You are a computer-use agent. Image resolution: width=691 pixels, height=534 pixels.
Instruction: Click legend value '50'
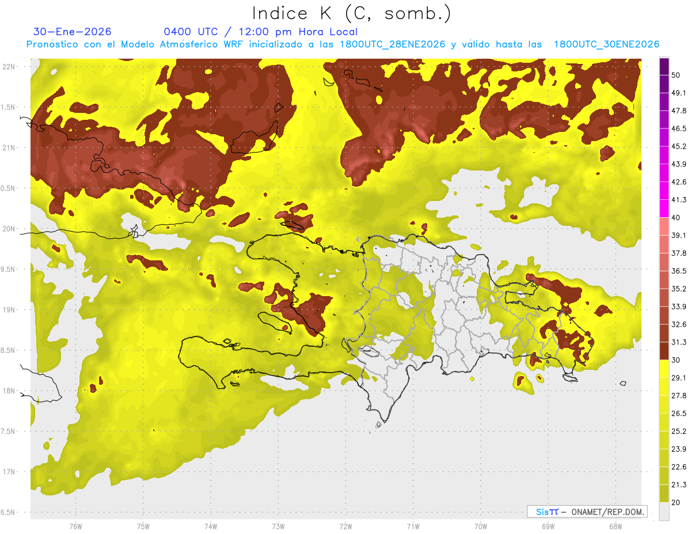pos(676,75)
